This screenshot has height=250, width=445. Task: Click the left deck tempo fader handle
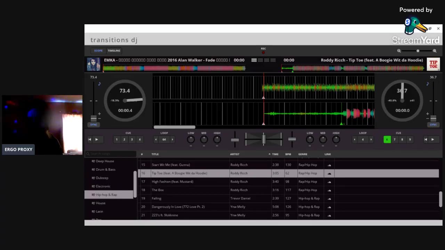pos(94,118)
